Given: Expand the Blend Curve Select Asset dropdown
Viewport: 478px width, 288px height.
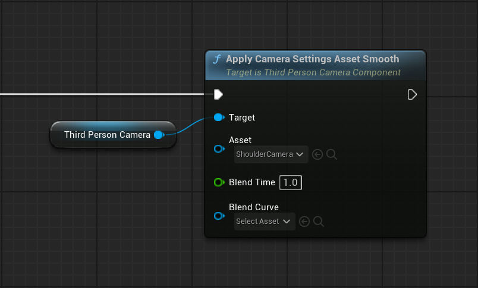Looking at the screenshot, I should click(265, 221).
